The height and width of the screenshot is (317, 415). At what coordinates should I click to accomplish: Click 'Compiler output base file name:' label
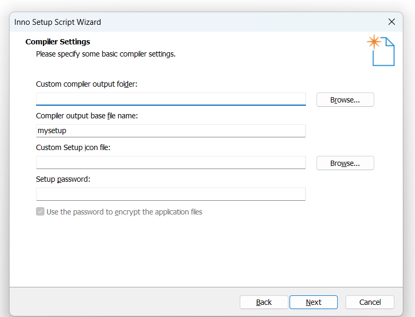click(x=87, y=116)
